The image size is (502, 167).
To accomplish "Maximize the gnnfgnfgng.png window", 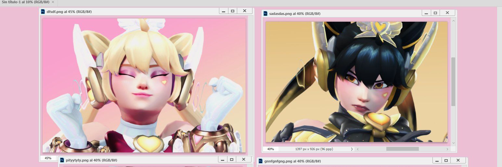I will [446, 161].
